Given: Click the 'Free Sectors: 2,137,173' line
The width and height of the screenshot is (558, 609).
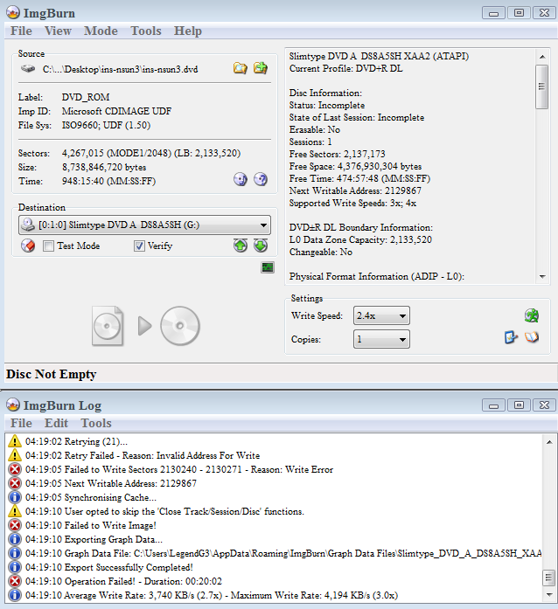Looking at the screenshot, I should click(x=337, y=154).
